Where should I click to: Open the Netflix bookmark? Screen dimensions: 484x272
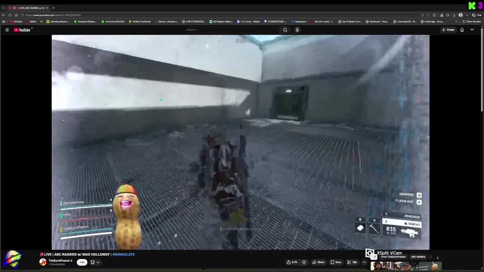pos(31,22)
